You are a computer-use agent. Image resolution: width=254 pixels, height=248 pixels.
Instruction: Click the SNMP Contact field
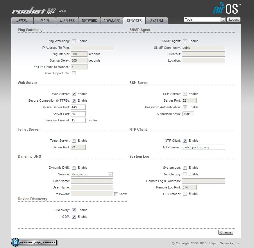(x=203, y=54)
